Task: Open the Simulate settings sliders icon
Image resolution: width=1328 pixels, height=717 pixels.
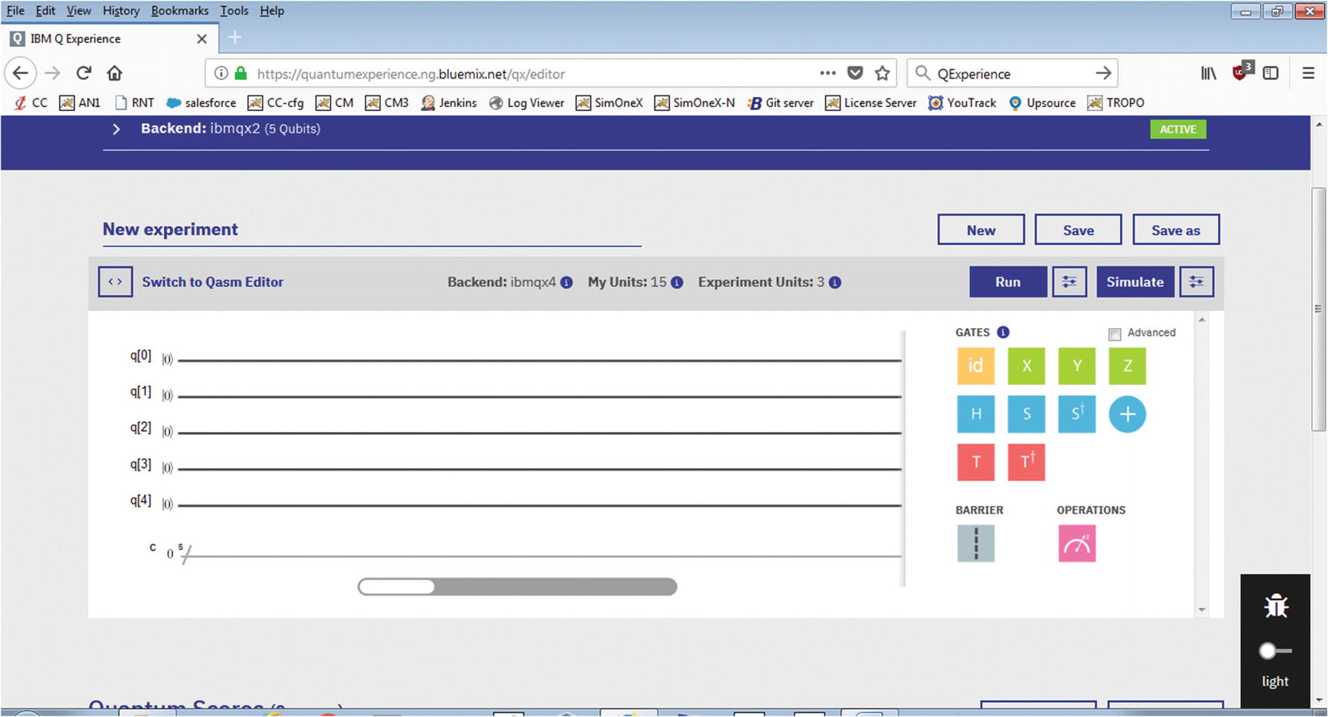Action: tap(1196, 282)
